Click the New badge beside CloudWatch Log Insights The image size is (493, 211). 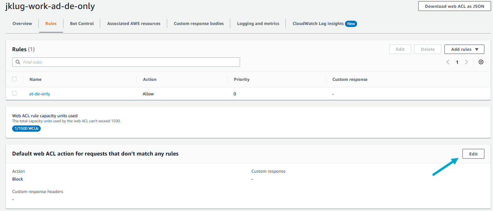351,24
